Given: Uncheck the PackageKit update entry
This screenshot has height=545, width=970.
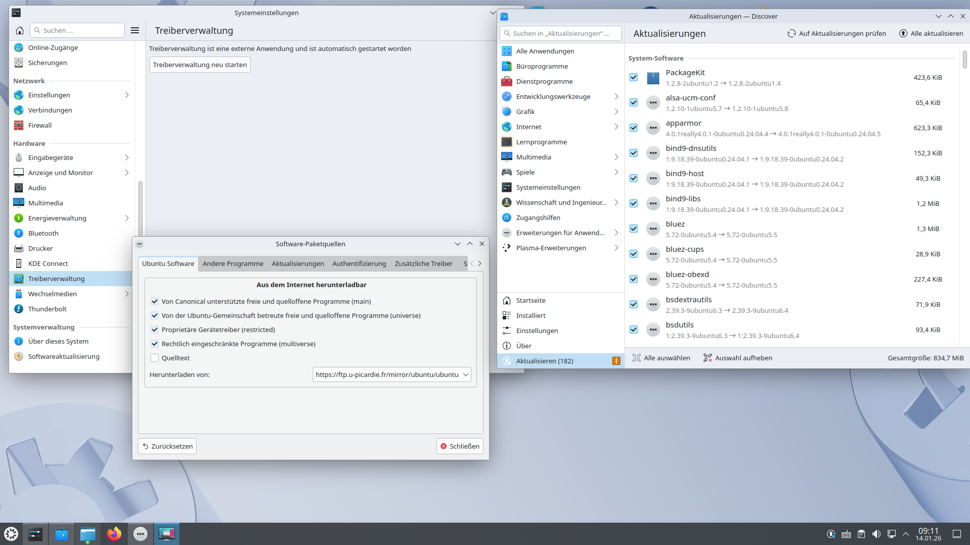Looking at the screenshot, I should coord(634,77).
